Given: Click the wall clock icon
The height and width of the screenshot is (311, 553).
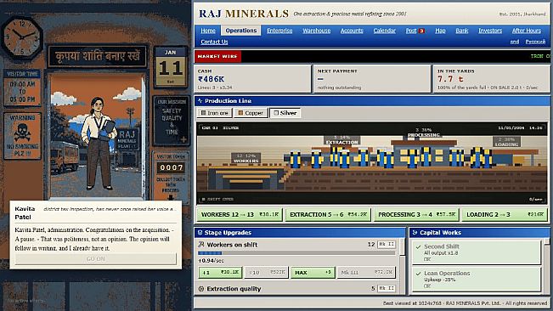Looking at the screenshot, I should 21,37.
